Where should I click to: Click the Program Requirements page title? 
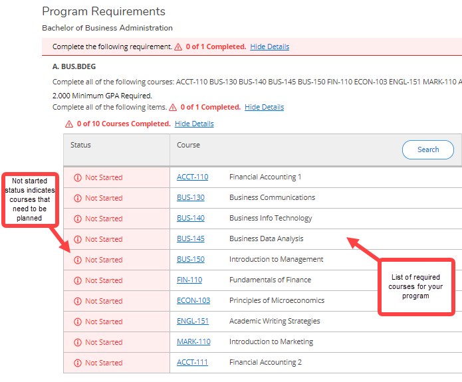click(104, 11)
